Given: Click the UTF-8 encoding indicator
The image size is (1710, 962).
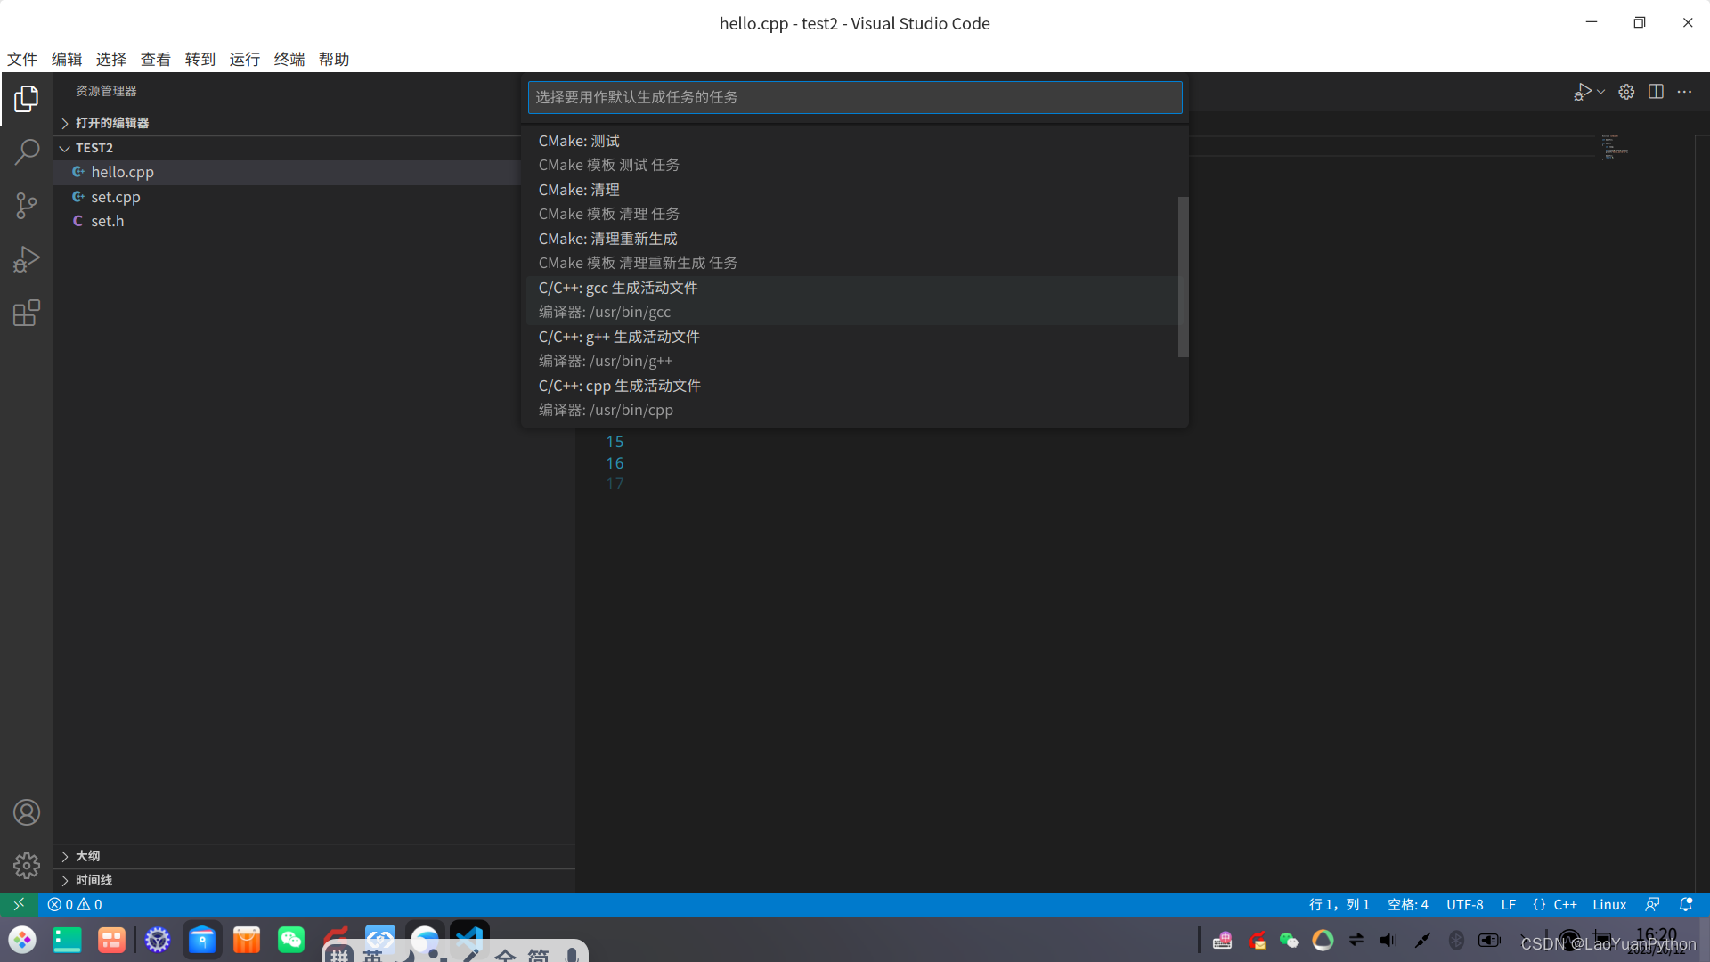Looking at the screenshot, I should (x=1465, y=904).
